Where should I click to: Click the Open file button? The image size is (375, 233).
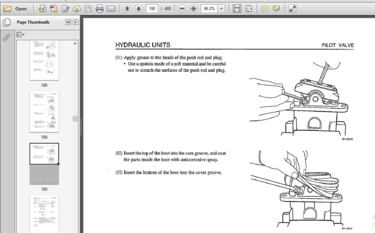(x=15, y=9)
